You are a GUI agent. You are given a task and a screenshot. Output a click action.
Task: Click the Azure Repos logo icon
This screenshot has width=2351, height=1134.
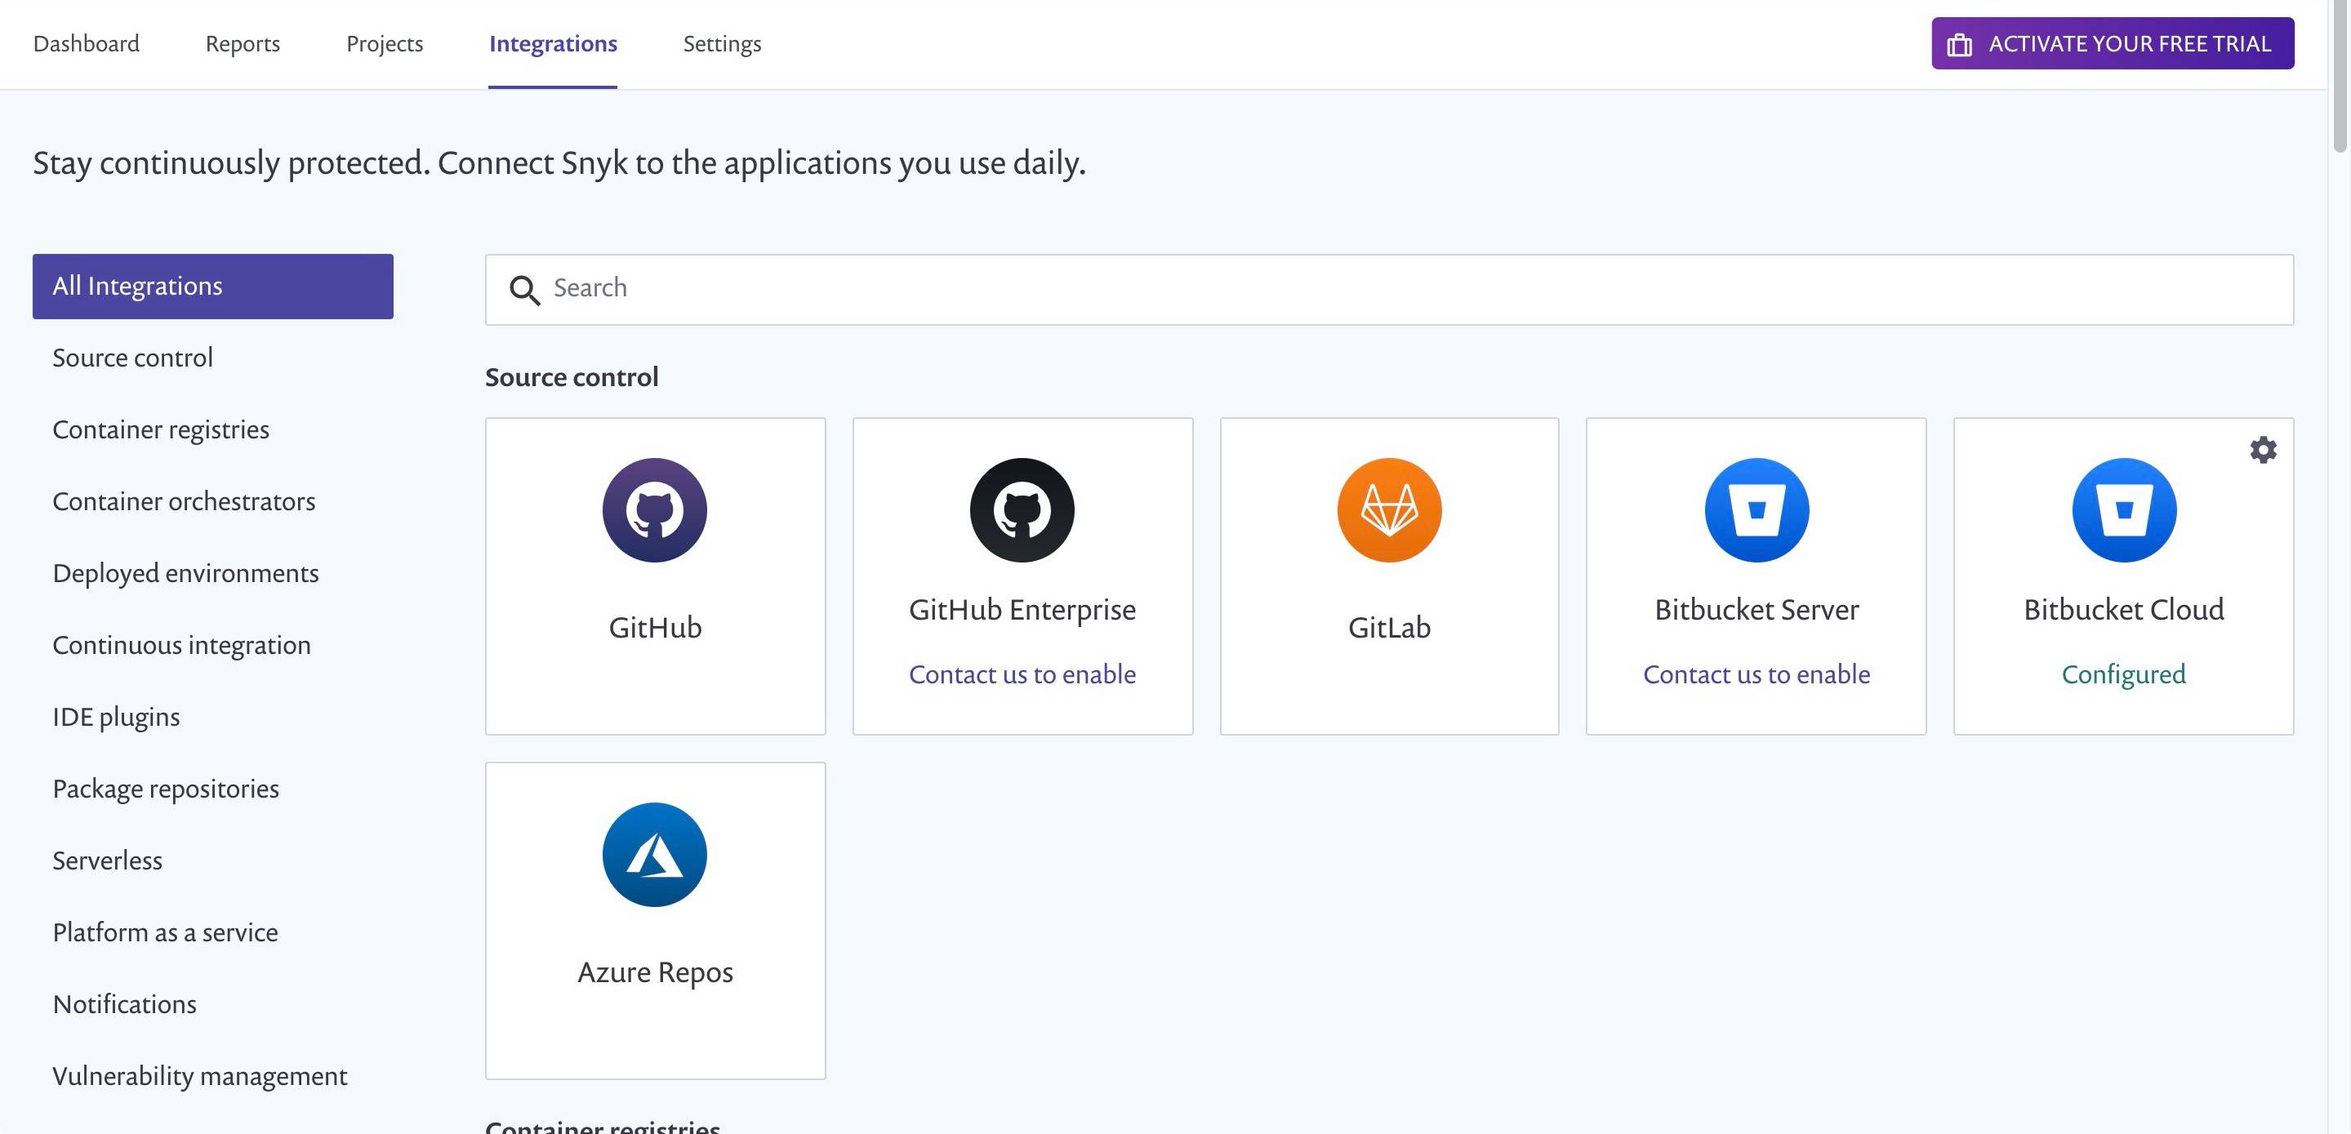click(654, 855)
